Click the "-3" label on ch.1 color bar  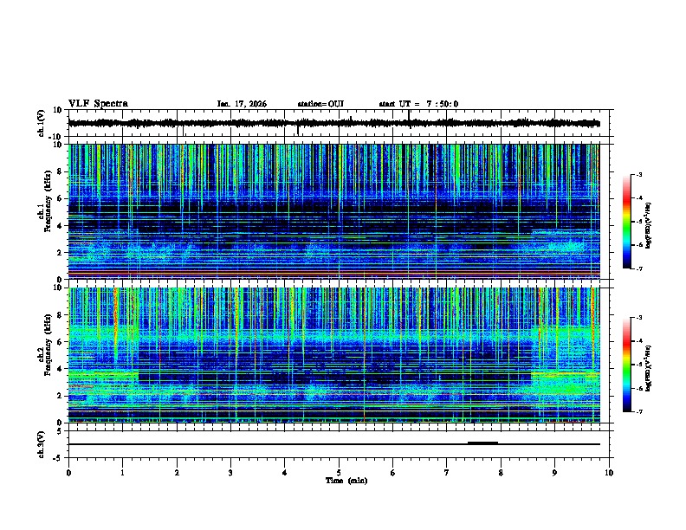click(x=638, y=174)
